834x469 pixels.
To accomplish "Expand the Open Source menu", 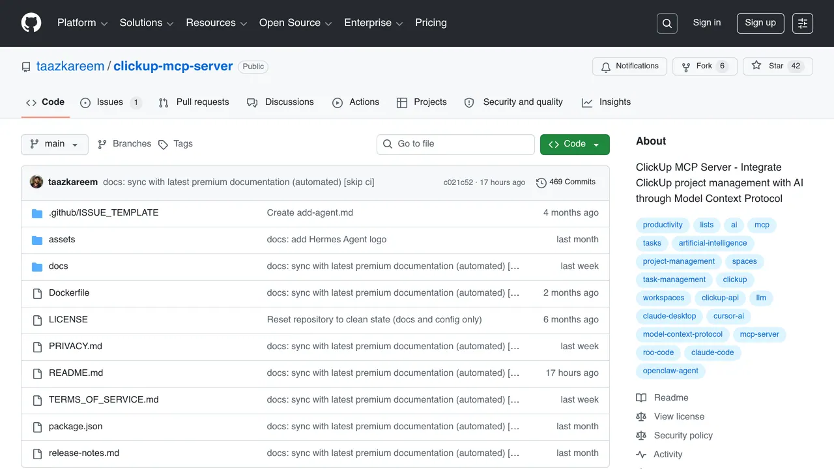I will [x=295, y=23].
